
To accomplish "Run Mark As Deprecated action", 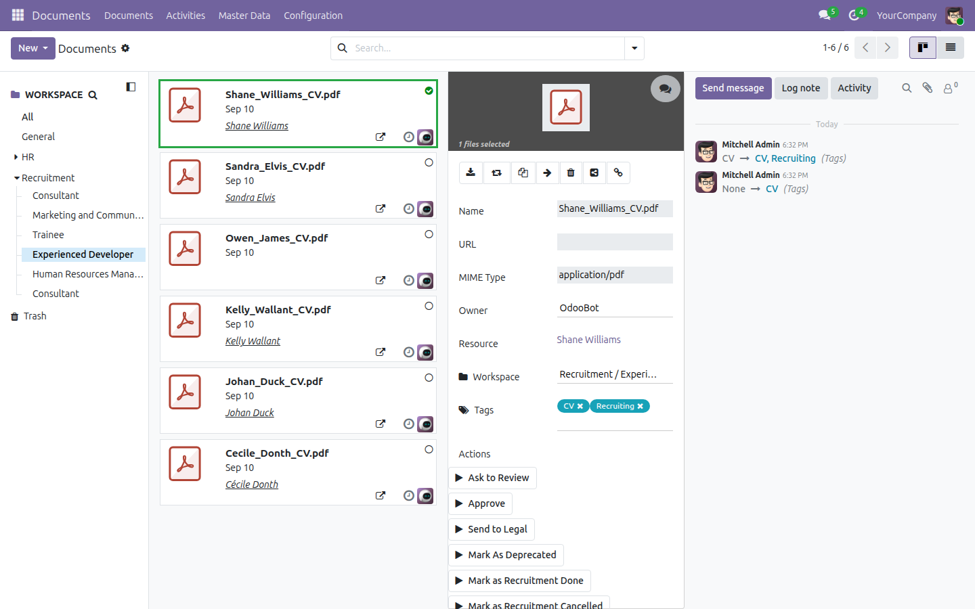I will [x=506, y=555].
